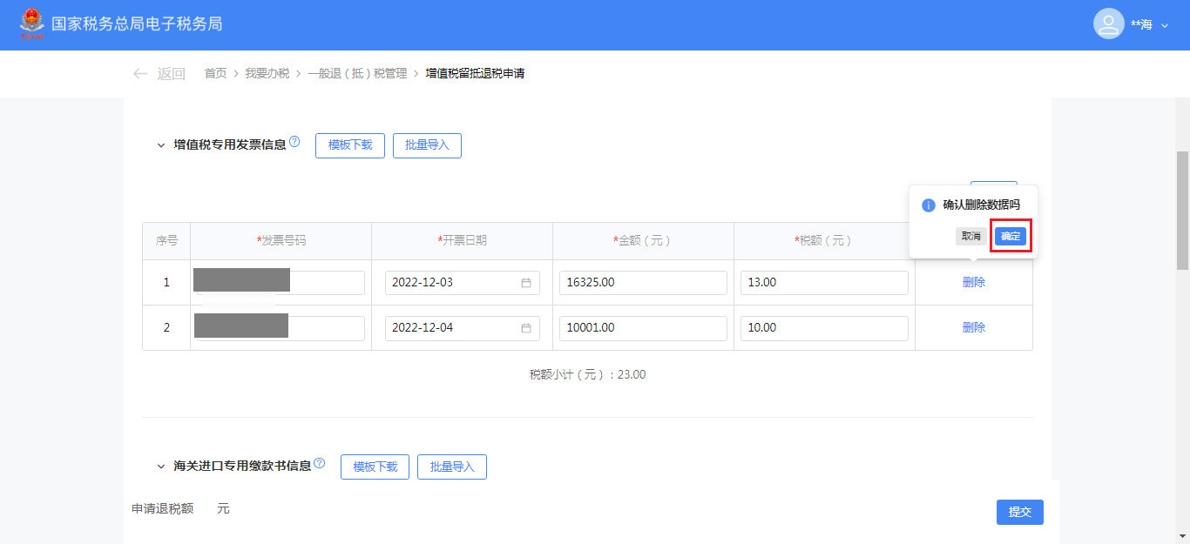Click 批量导入 for VAT invoices

tap(427, 145)
